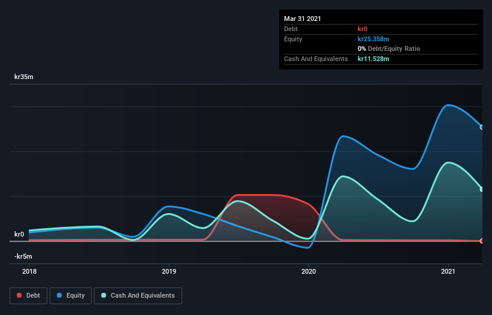The width and height of the screenshot is (492, 315).
Task: Click the kr11.528m cash value
Action: tap(373, 59)
